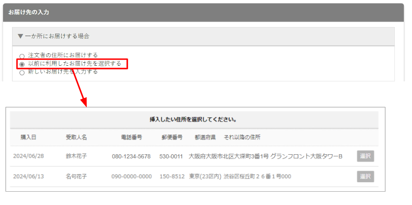Screen dimensions: 412x205
Task: Click phone number 080-1234-5678
Action: coord(131,156)
